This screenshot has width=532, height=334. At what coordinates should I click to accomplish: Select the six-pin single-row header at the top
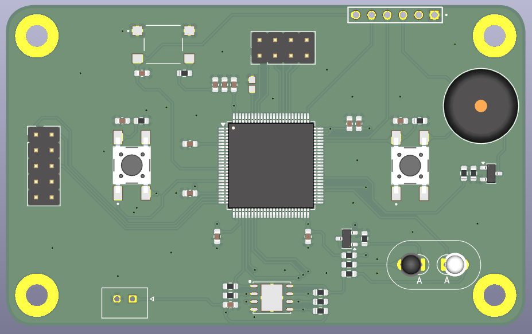point(395,15)
